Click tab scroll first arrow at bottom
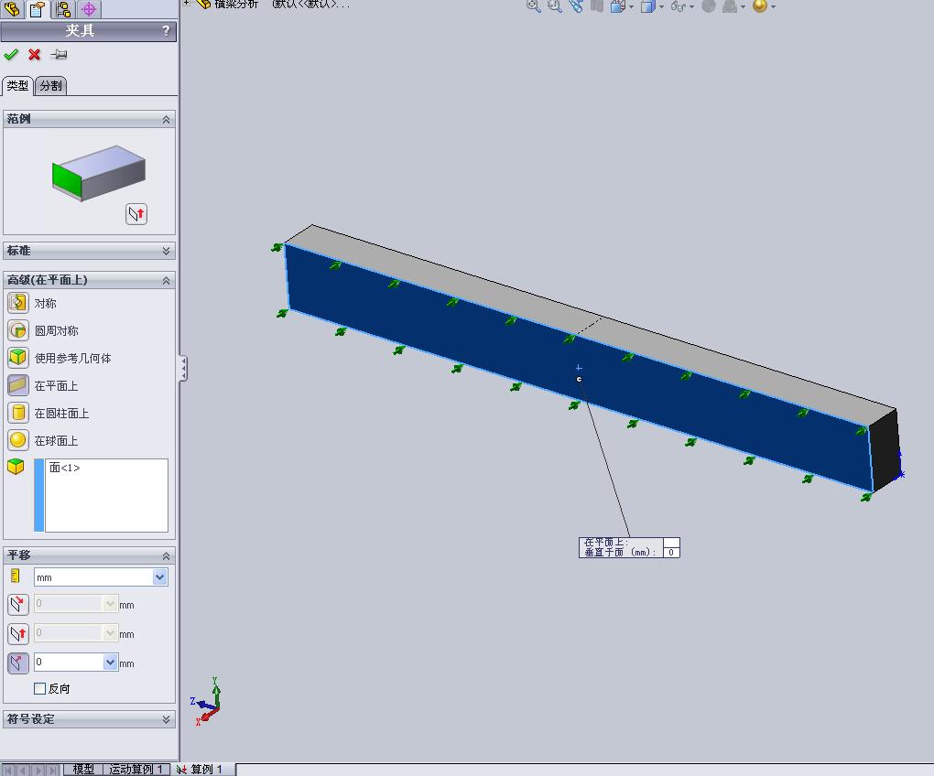934x776 pixels. coord(8,770)
